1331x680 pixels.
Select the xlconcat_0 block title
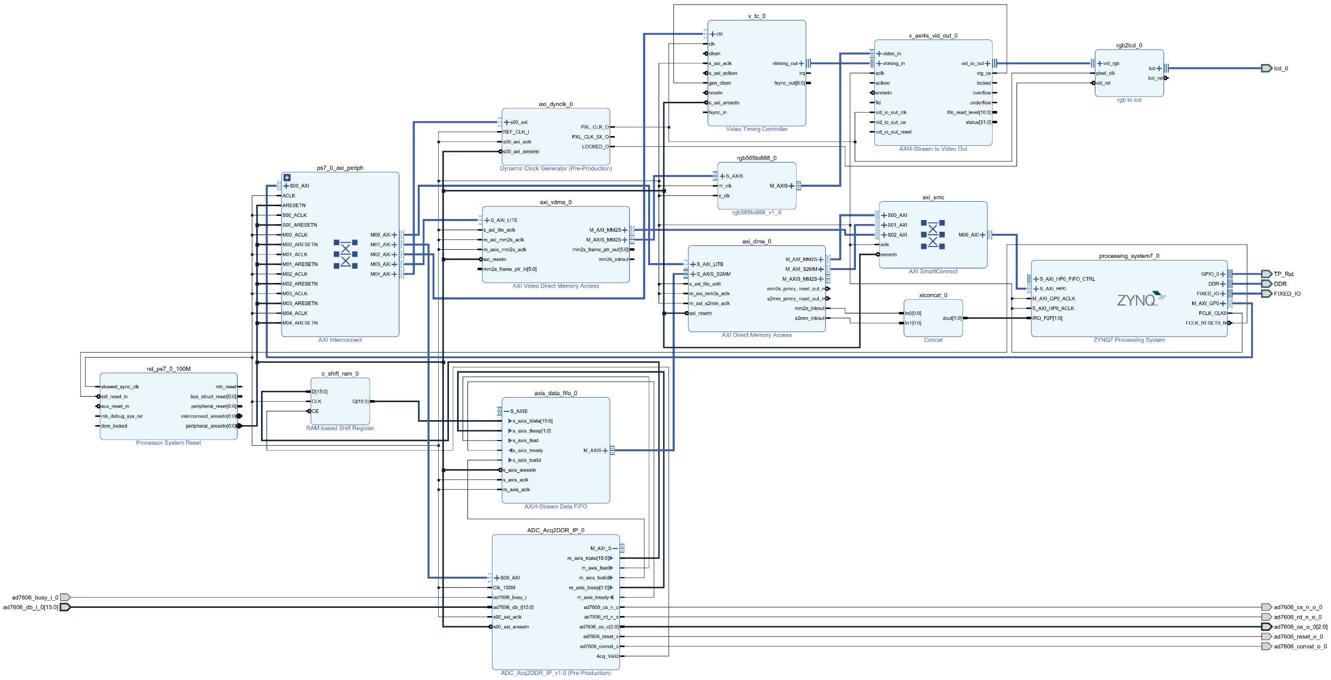(933, 295)
